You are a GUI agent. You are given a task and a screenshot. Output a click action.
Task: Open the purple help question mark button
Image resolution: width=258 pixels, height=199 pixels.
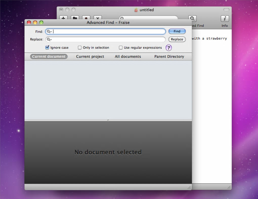click(x=168, y=48)
